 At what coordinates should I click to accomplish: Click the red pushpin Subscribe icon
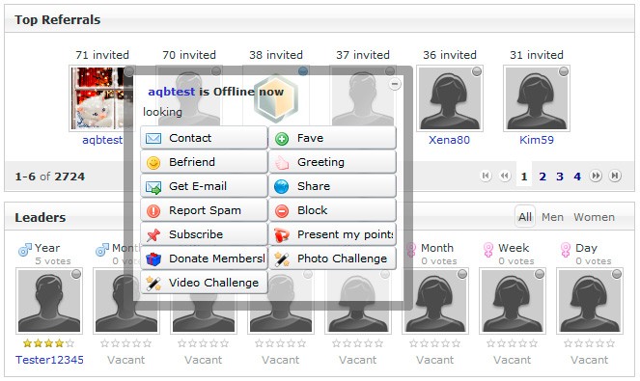click(153, 235)
